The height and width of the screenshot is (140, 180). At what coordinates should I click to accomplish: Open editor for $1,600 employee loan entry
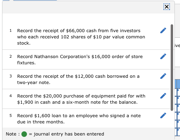[163, 115]
